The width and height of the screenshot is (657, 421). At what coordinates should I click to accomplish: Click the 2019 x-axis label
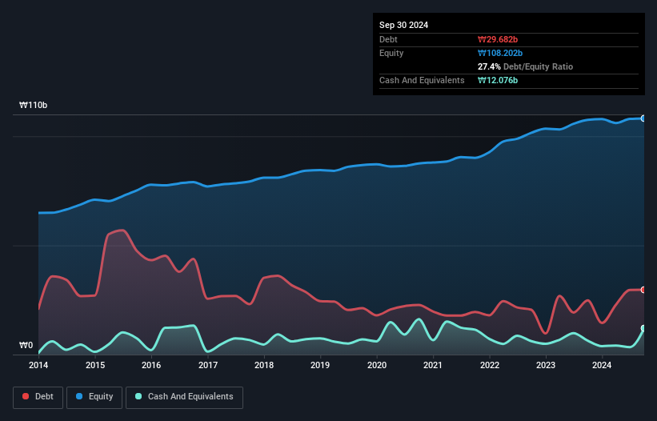coord(320,365)
